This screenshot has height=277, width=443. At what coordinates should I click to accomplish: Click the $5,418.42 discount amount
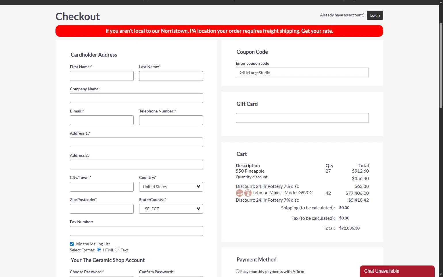click(358, 200)
